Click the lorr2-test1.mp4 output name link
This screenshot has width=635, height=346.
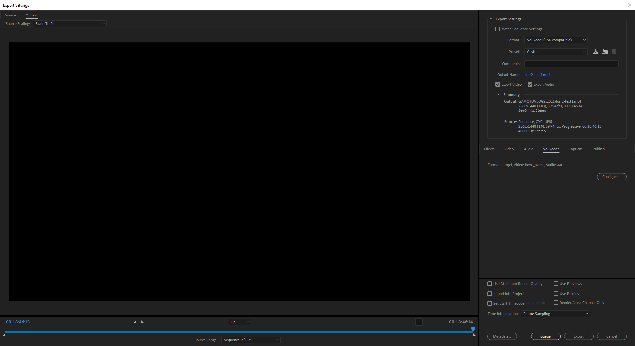click(538, 75)
